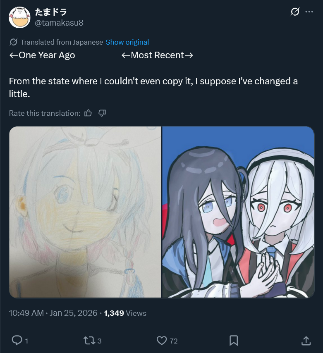This screenshot has height=353, width=323.
Task: Open the three-dot more options menu
Action: (309, 12)
